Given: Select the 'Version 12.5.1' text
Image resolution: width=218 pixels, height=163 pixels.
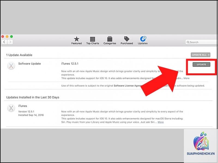Looking at the screenshot, I should 26,111.
